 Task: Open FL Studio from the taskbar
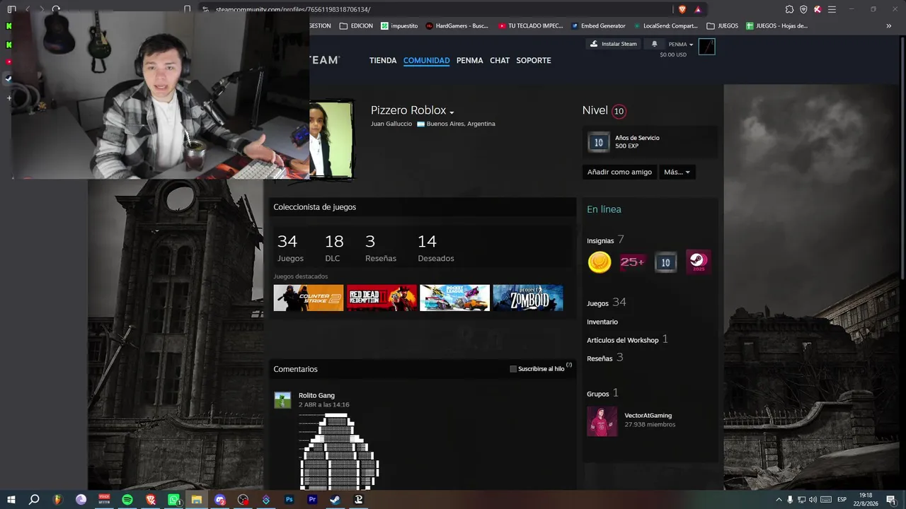point(57,500)
